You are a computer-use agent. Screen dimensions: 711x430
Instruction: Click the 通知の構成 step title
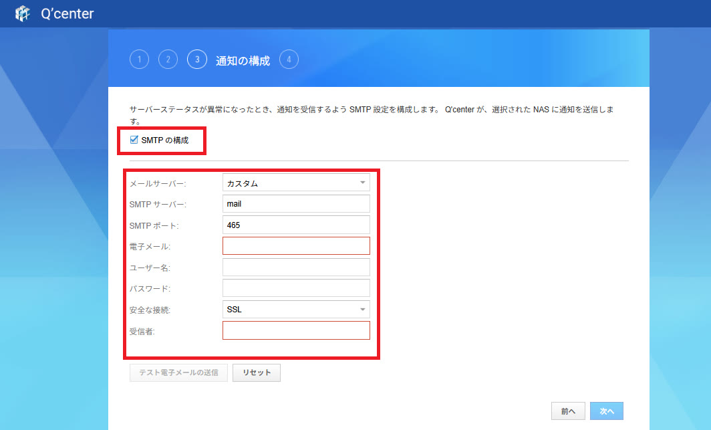pos(243,60)
